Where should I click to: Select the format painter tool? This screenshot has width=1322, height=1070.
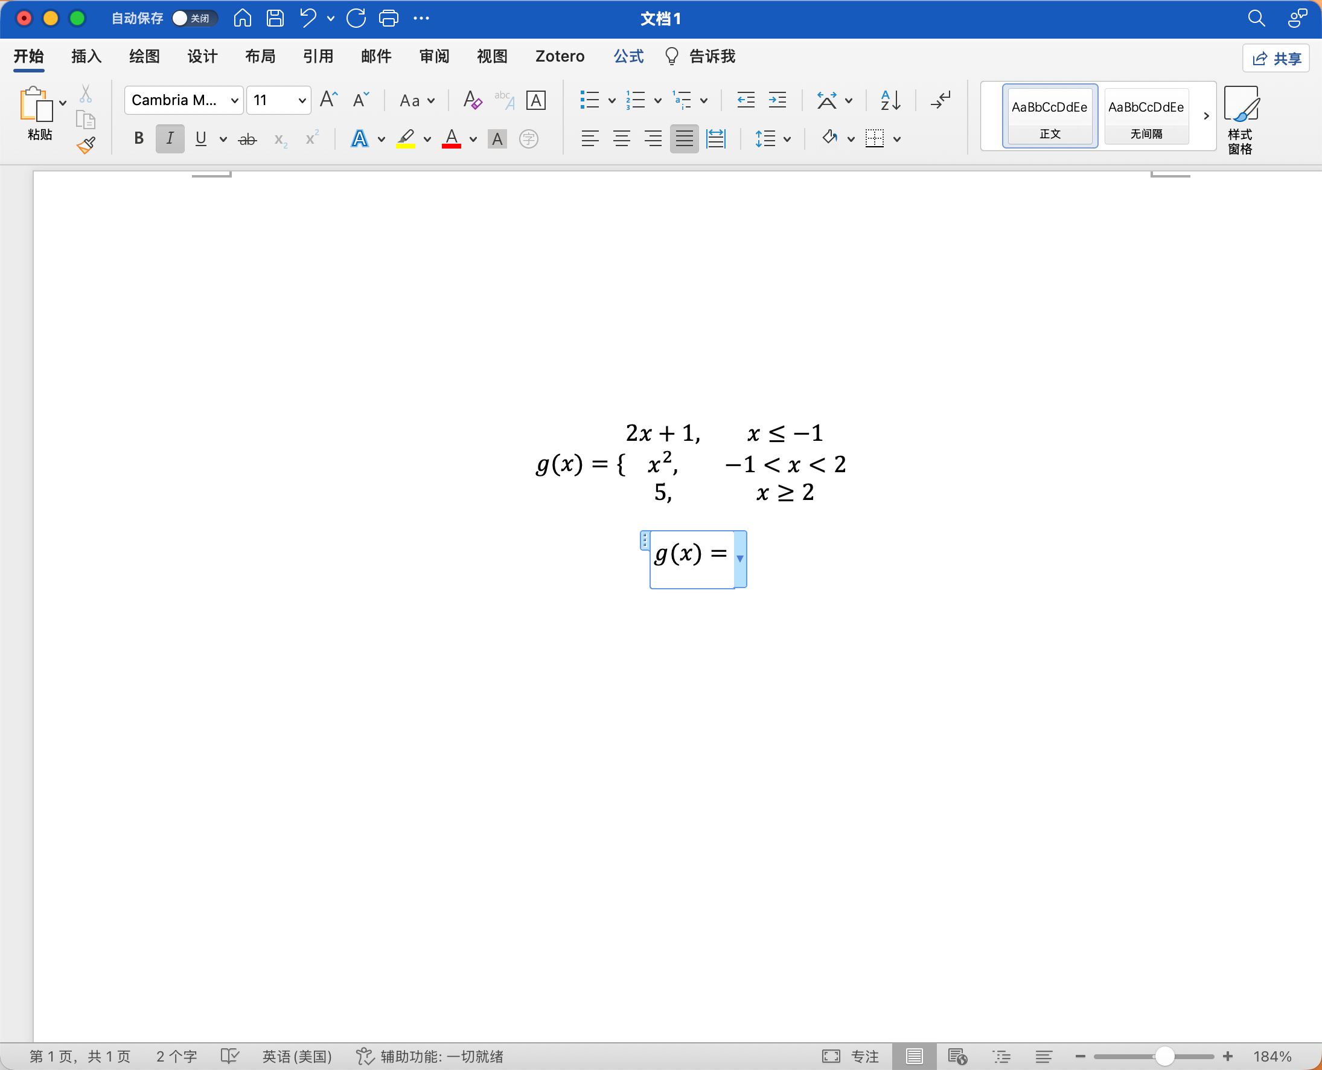click(x=86, y=145)
